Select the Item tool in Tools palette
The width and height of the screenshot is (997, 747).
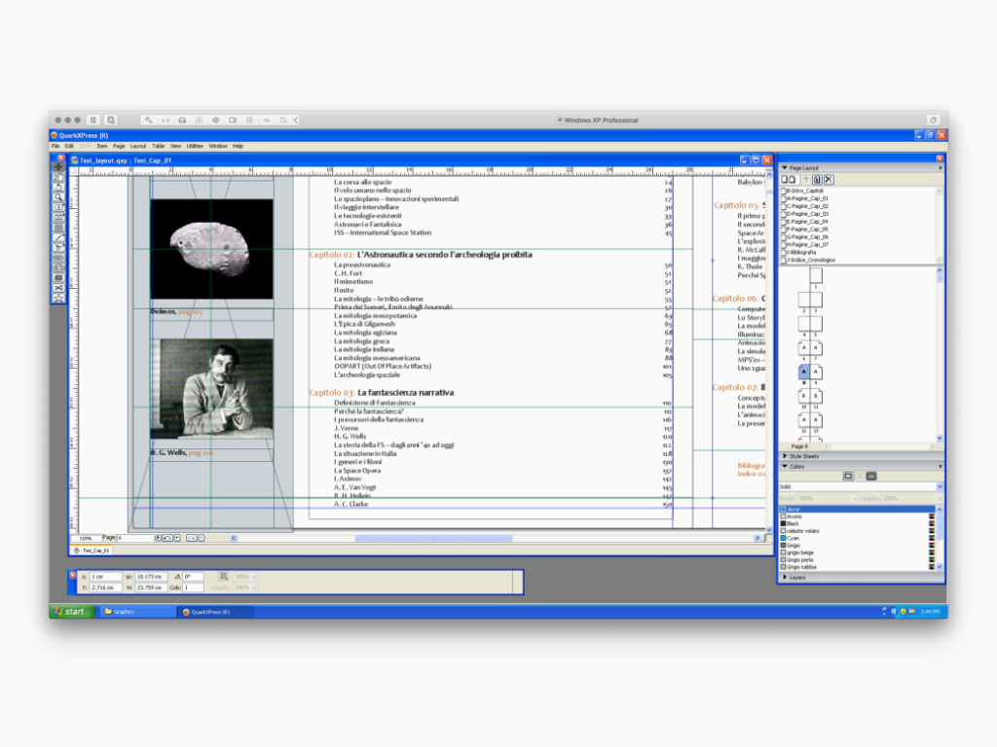[58, 167]
